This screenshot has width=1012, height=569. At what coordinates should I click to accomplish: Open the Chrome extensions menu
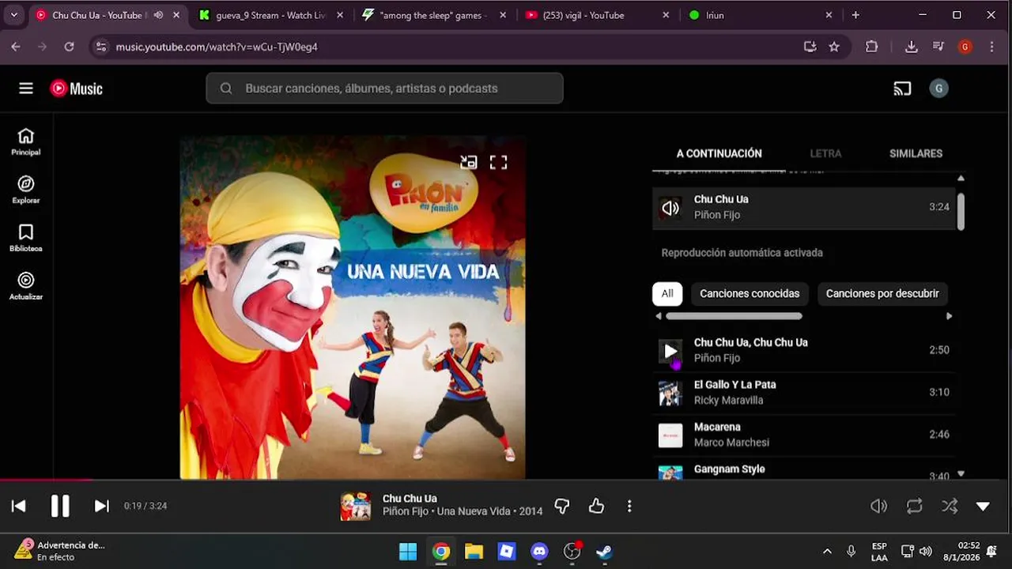[871, 47]
